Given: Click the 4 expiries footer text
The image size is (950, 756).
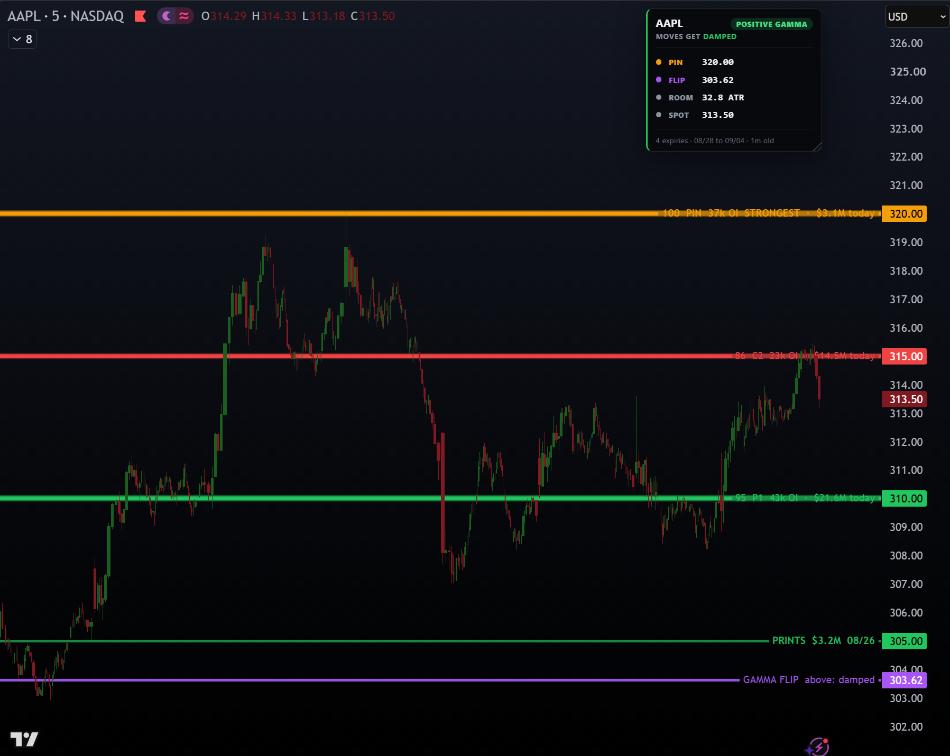Looking at the screenshot, I should (715, 141).
